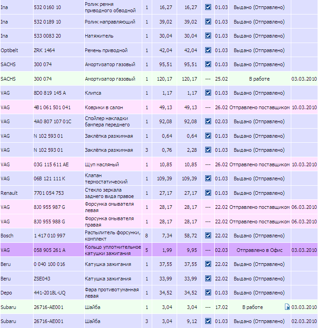
Task: Toggle checkbox for VAG 4A0 807 107 01C
Action: pos(208,121)
